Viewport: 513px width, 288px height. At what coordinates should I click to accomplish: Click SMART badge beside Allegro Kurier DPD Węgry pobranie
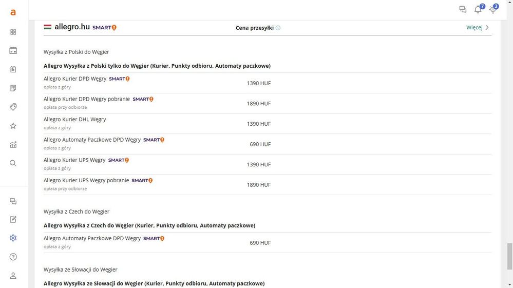143,99
